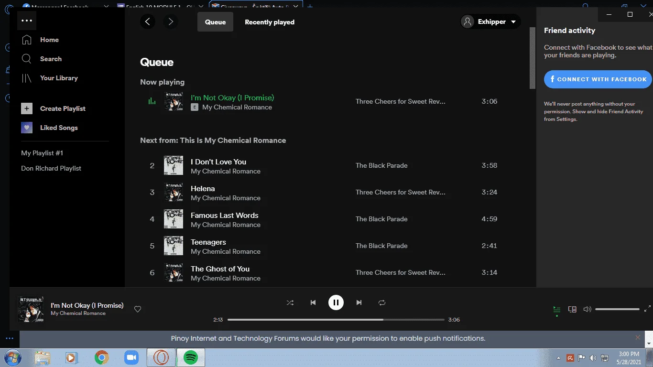
Task: Click now playing album art in bottom bar
Action: point(31,309)
